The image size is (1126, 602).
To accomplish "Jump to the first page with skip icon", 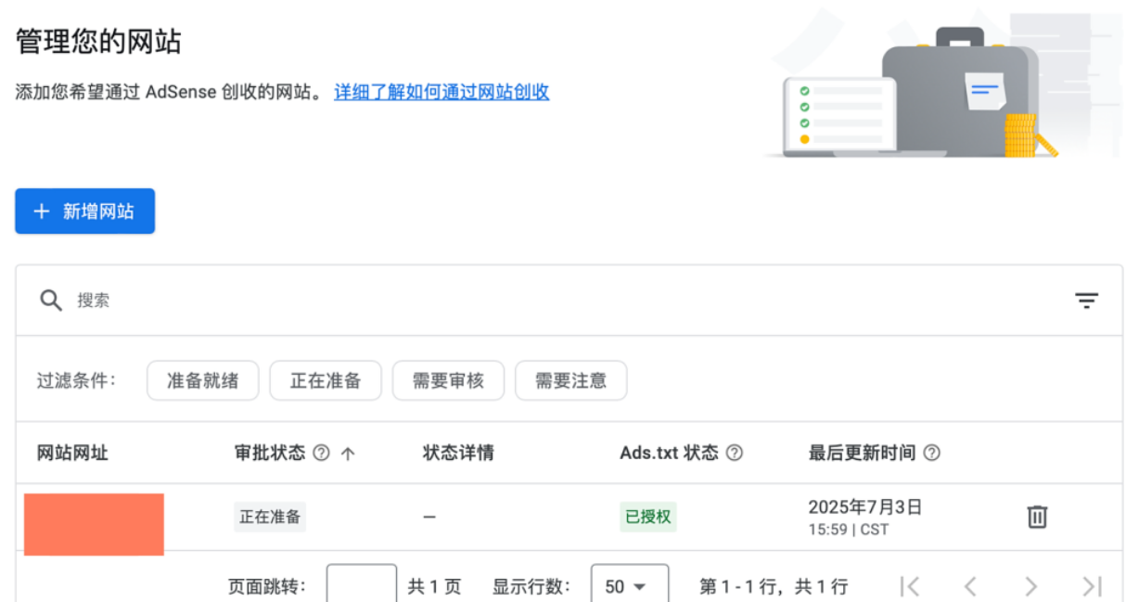I will [910, 585].
